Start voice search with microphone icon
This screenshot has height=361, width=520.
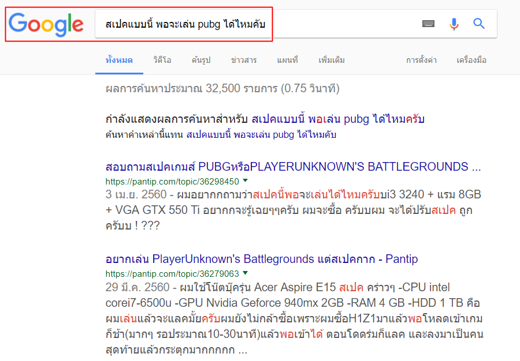coord(454,24)
